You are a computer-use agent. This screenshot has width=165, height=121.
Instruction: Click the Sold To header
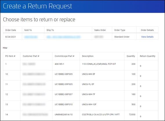(28, 30)
